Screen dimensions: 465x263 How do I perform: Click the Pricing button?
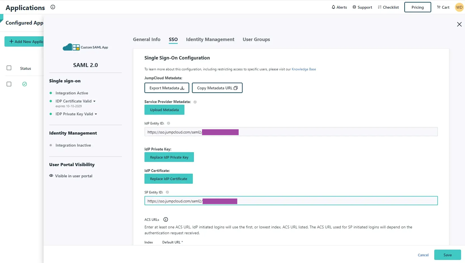point(417,7)
